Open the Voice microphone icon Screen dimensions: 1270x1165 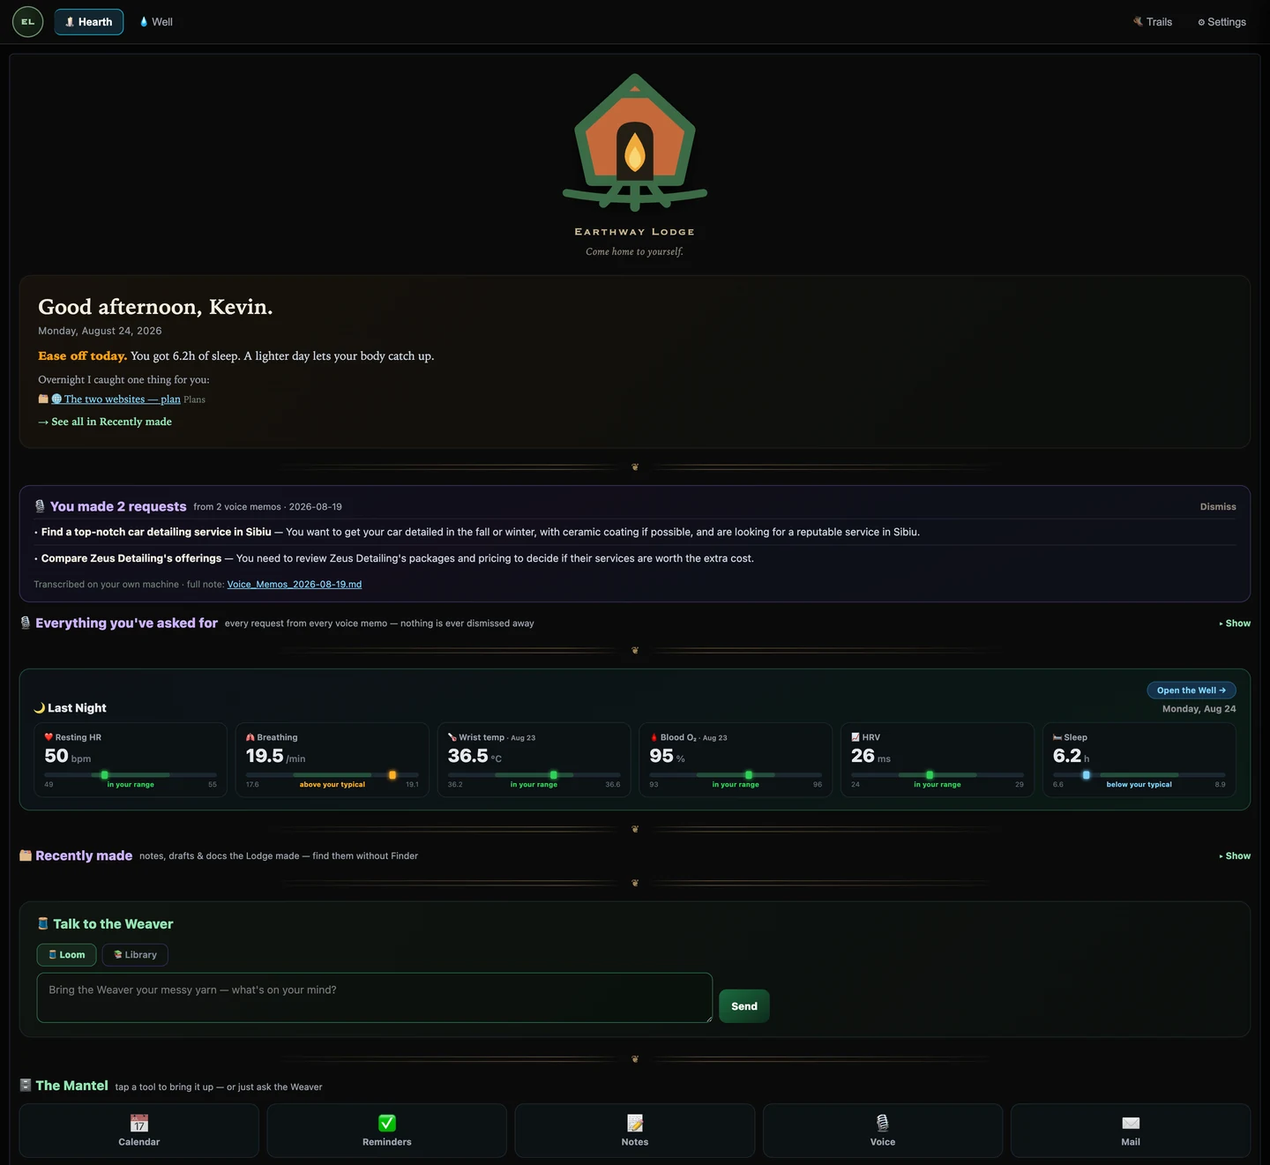(883, 1123)
